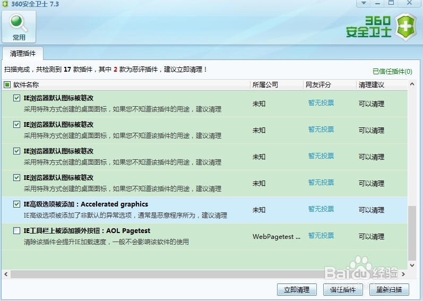Minimize the 360安全卫士 window
Screen dimensions: 423x301
pyautogui.click(x=378, y=3)
